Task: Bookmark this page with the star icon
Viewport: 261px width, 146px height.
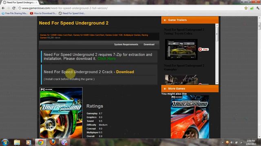Action: (x=246, y=8)
